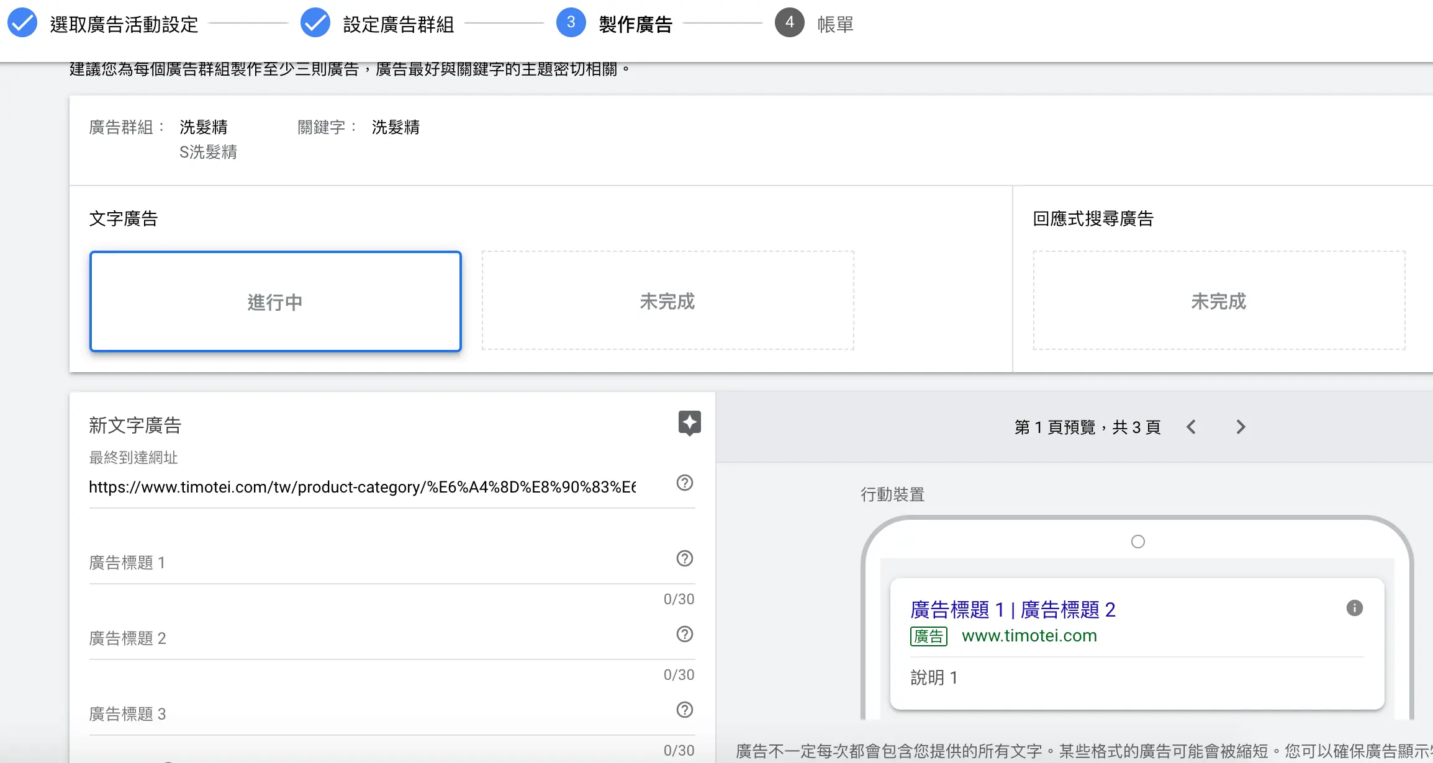
Task: Click the step 4 circle icon
Action: pyautogui.click(x=790, y=23)
